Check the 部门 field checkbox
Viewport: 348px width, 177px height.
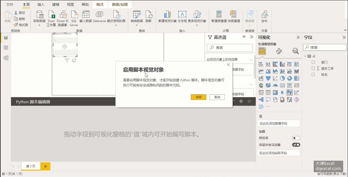[313, 62]
